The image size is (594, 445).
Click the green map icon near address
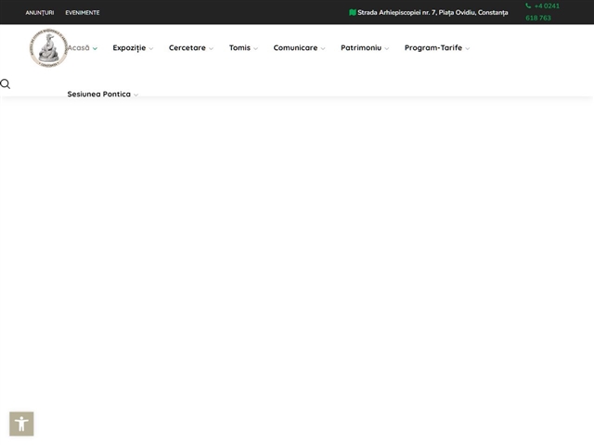pos(353,12)
